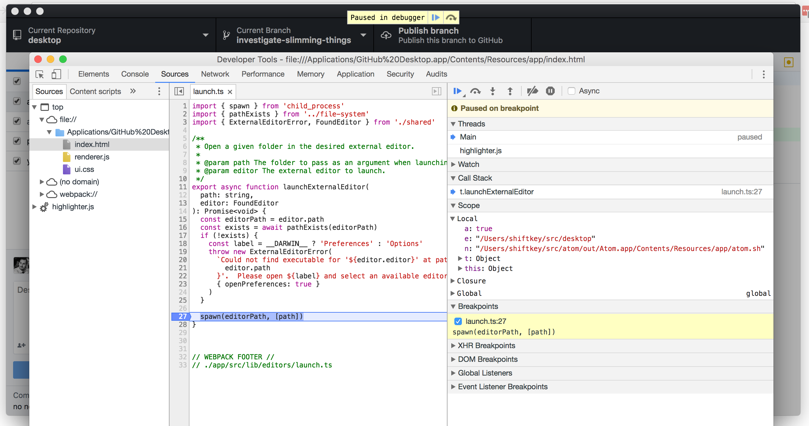The height and width of the screenshot is (426, 809).
Task: Close the launch.ts editor tab
Action: (230, 91)
